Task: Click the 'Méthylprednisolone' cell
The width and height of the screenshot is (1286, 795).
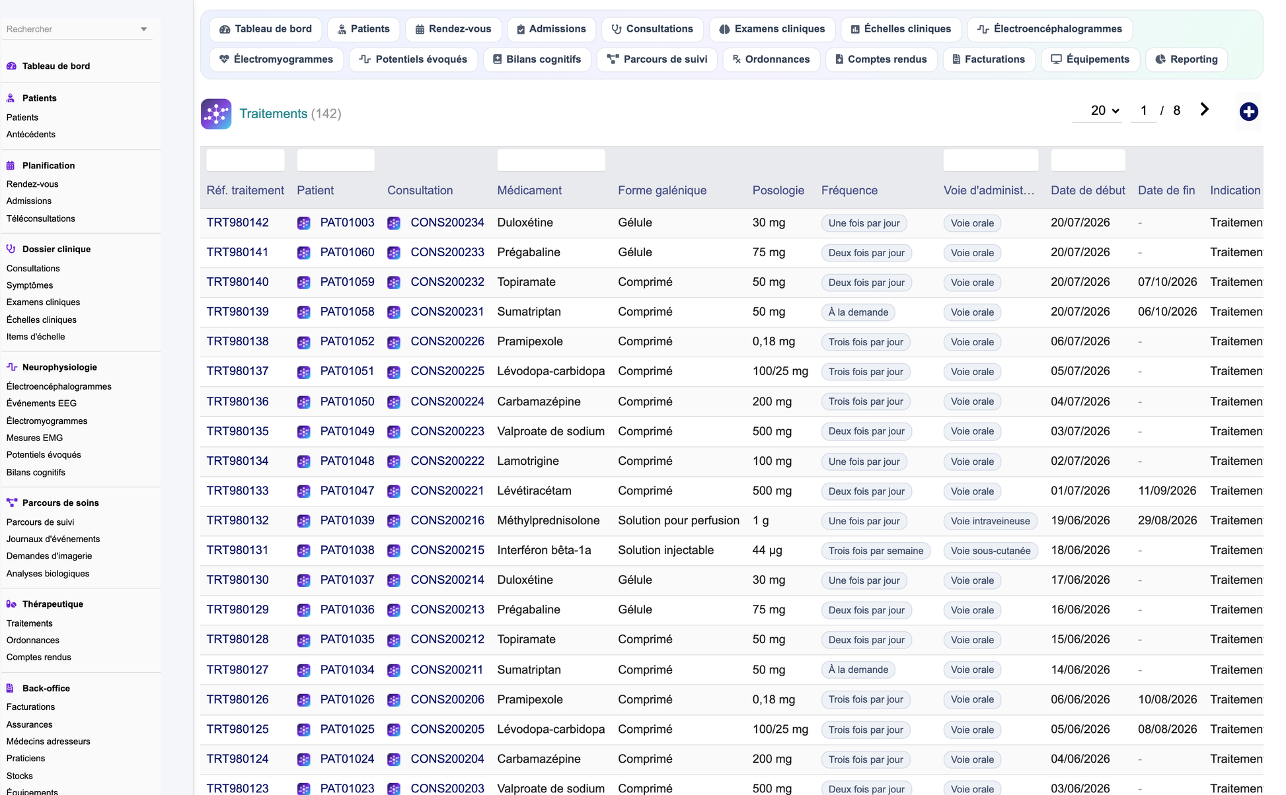Action: coord(548,520)
